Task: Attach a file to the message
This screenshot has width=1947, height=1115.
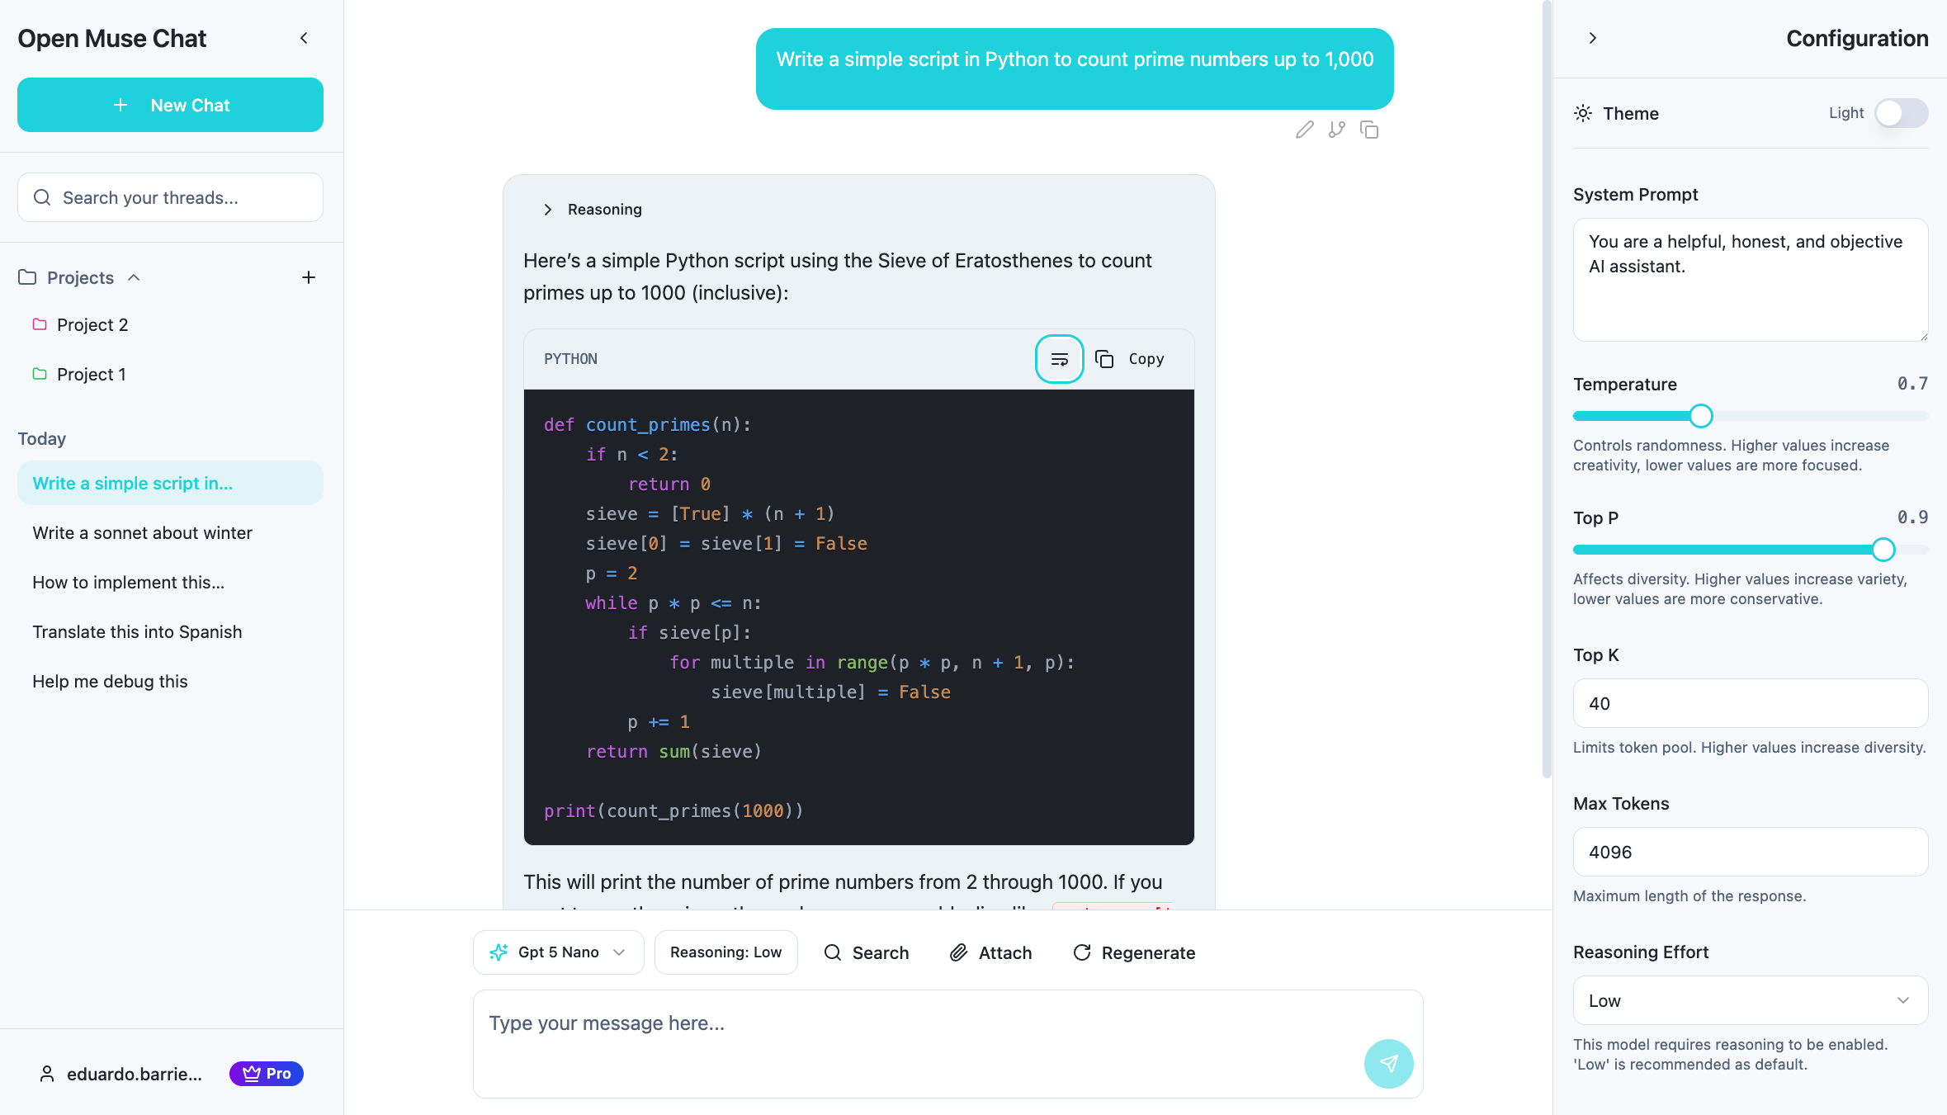Action: [990, 952]
